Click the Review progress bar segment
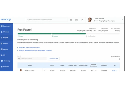This screenshot has width=125, height=93. click(69, 34)
